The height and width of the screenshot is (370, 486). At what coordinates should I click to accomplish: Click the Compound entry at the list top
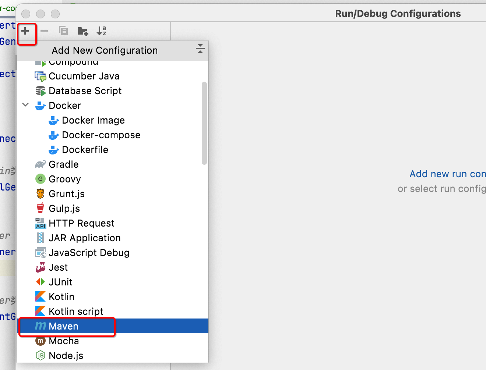113,65
